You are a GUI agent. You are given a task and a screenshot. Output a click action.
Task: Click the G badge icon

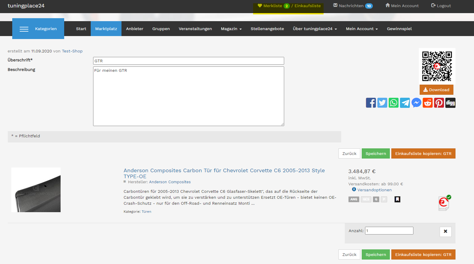coord(376,199)
